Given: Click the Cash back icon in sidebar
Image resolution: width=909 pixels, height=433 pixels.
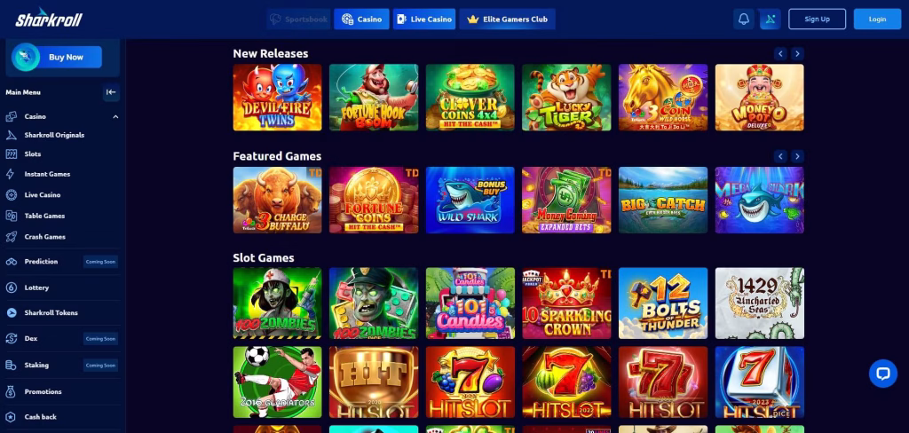Looking at the screenshot, I should 11,417.
